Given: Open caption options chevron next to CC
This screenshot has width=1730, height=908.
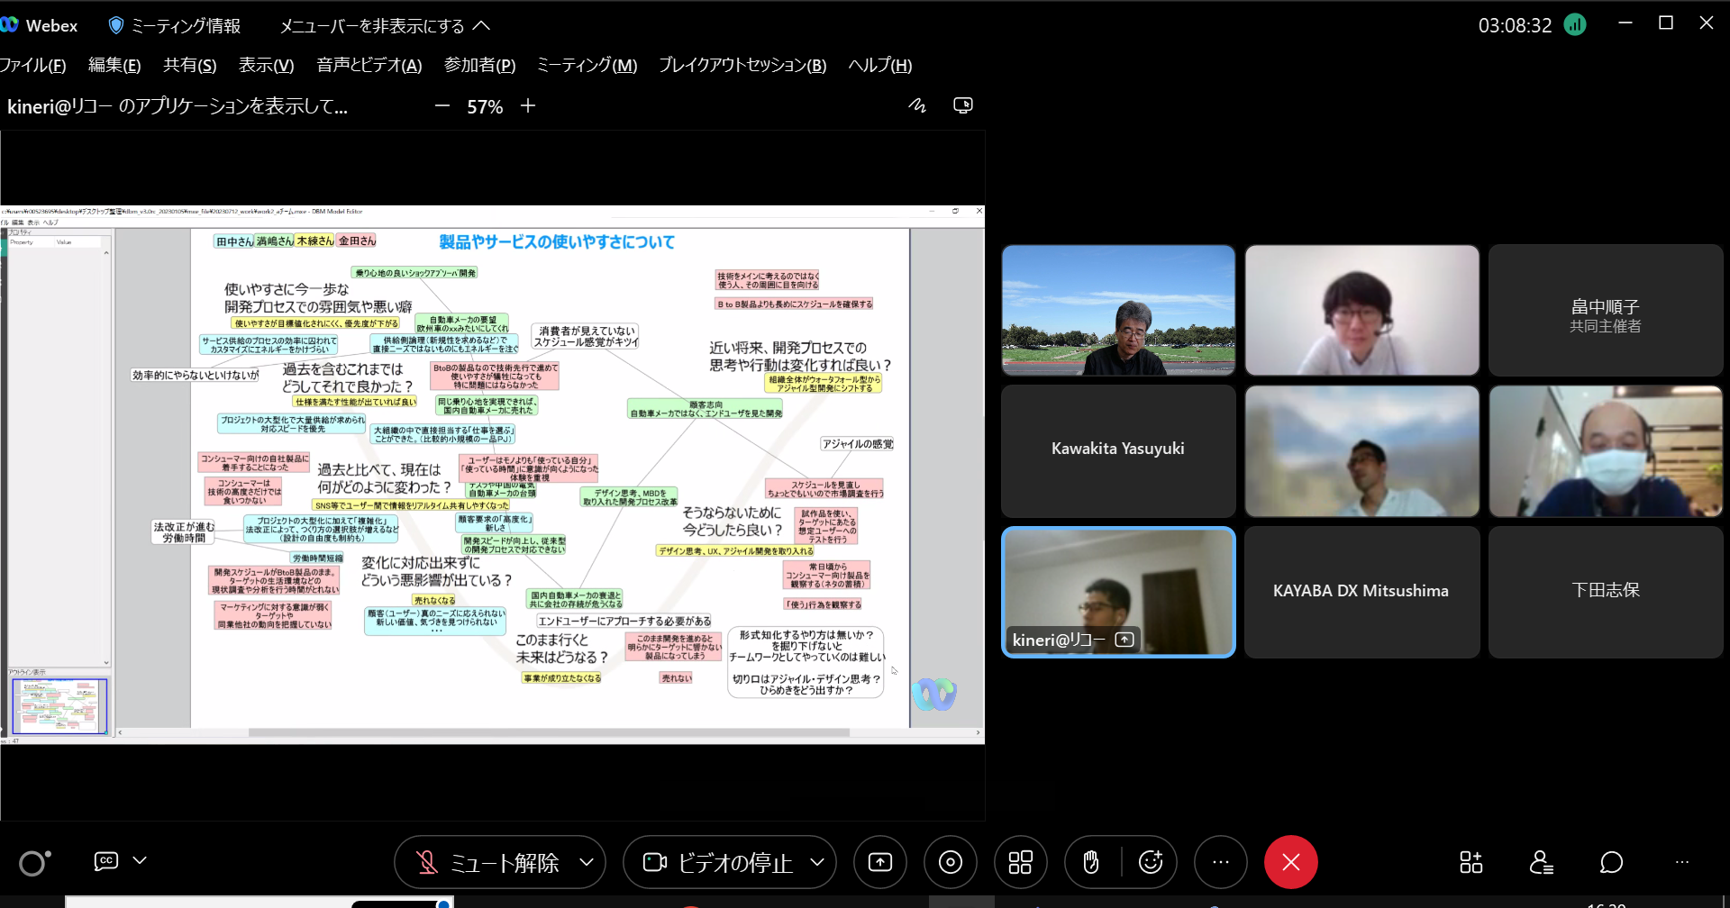Looking at the screenshot, I should (140, 860).
